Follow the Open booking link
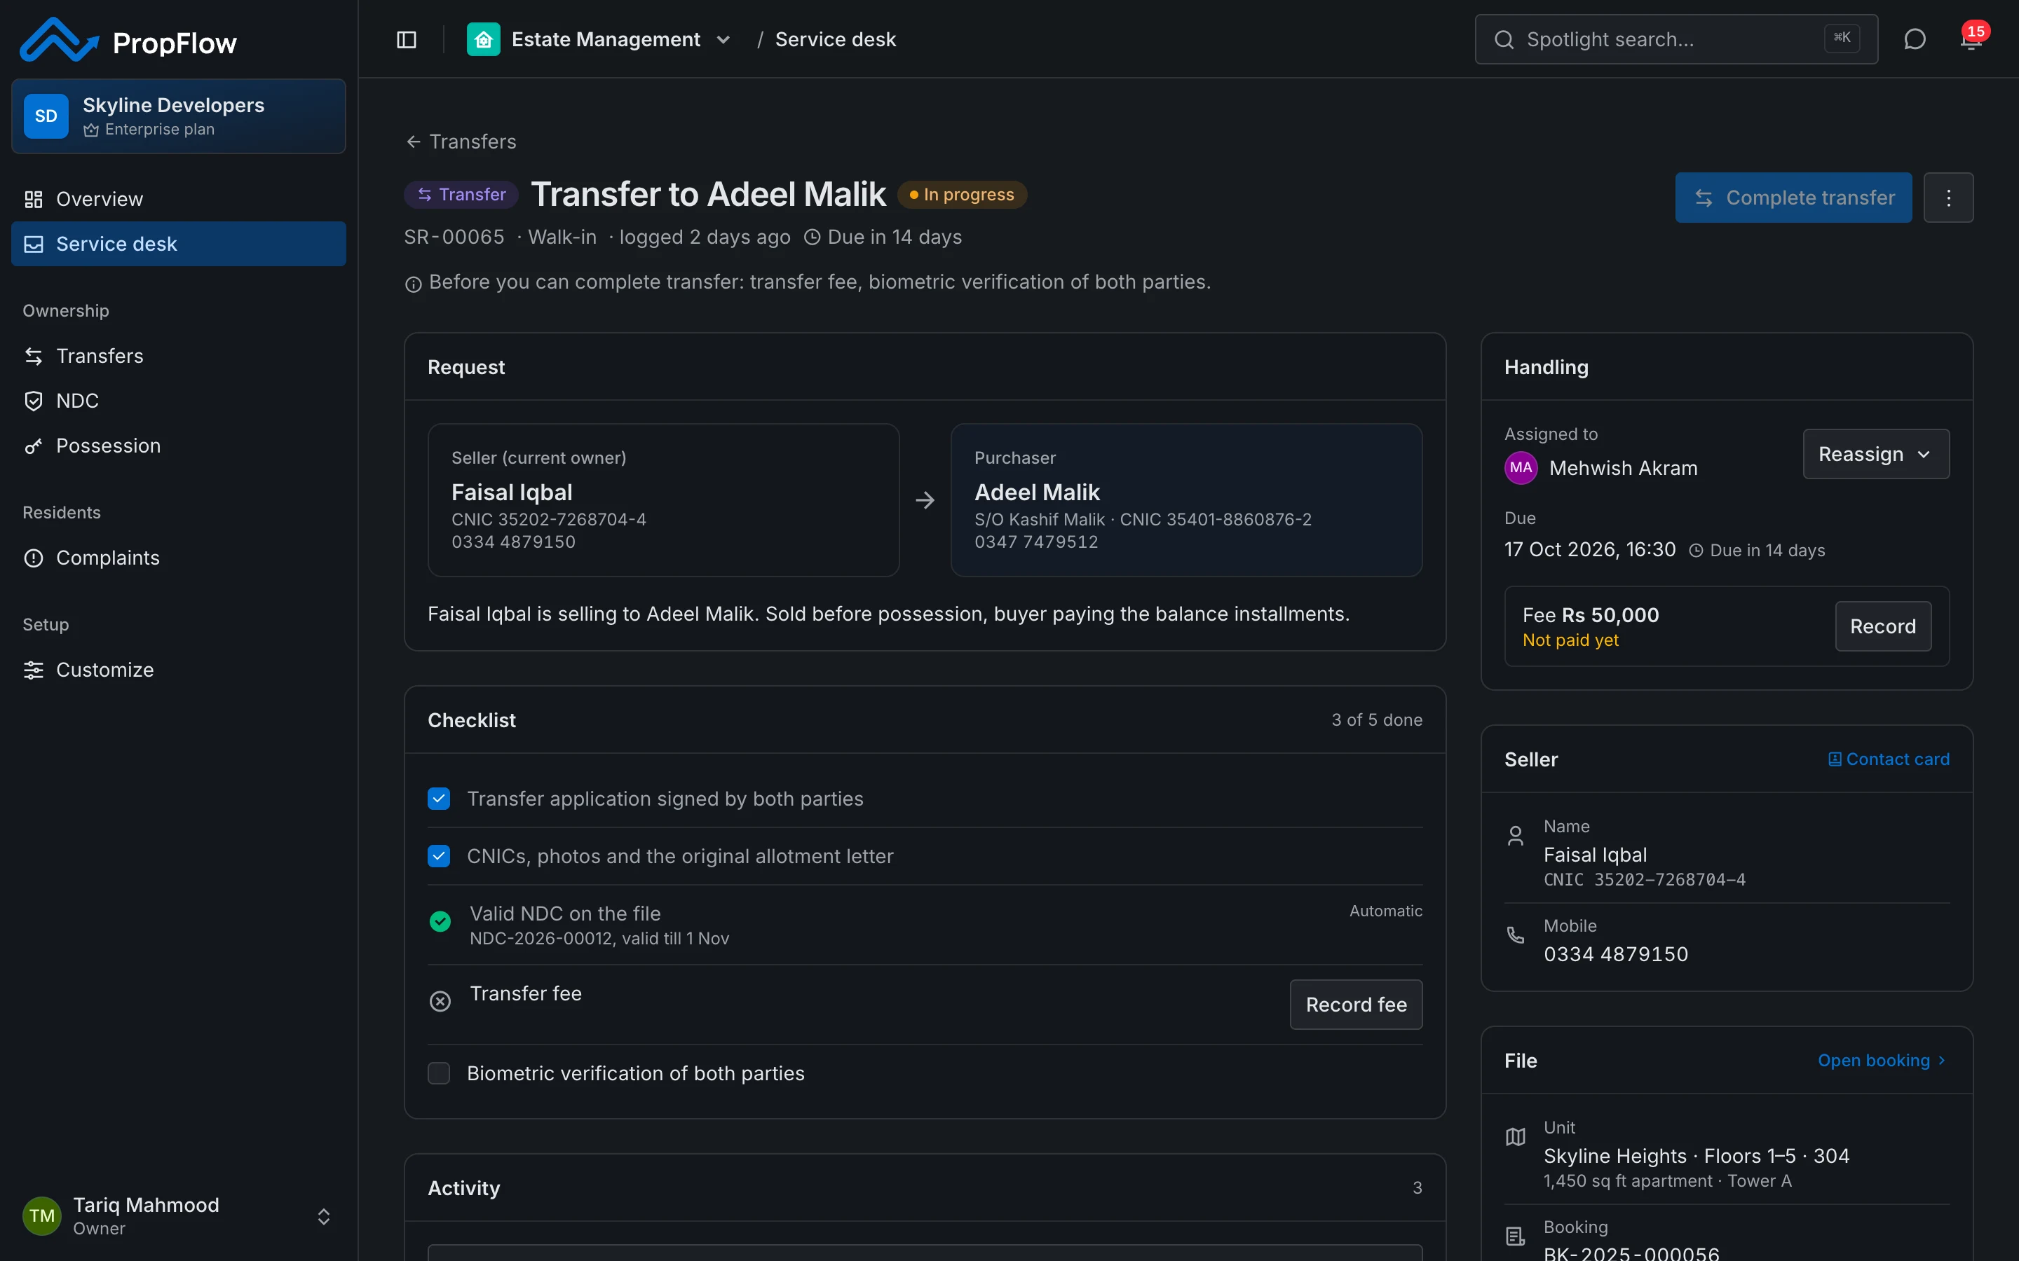This screenshot has height=1261, width=2019. coord(1882,1060)
